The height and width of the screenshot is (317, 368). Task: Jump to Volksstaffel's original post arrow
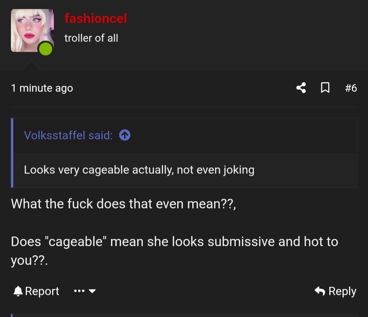pyautogui.click(x=125, y=135)
